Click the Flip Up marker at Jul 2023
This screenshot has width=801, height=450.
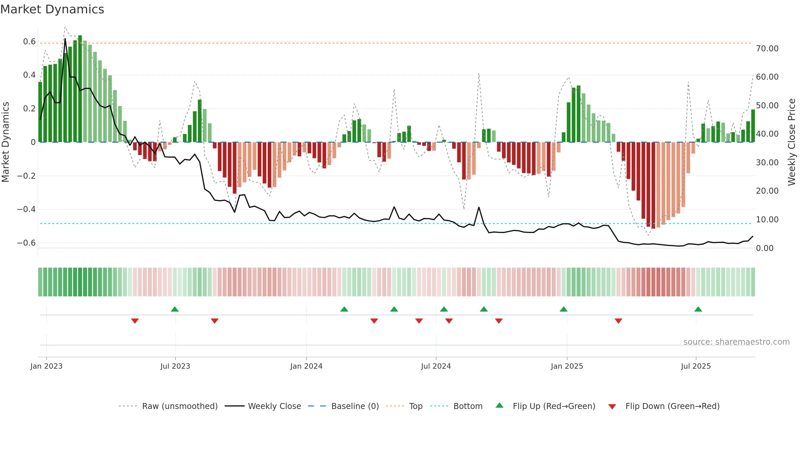tap(175, 309)
